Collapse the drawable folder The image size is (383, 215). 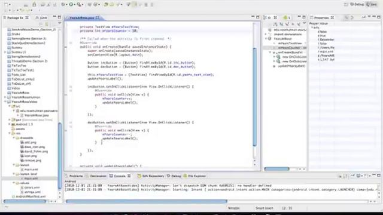click(x=14, y=138)
